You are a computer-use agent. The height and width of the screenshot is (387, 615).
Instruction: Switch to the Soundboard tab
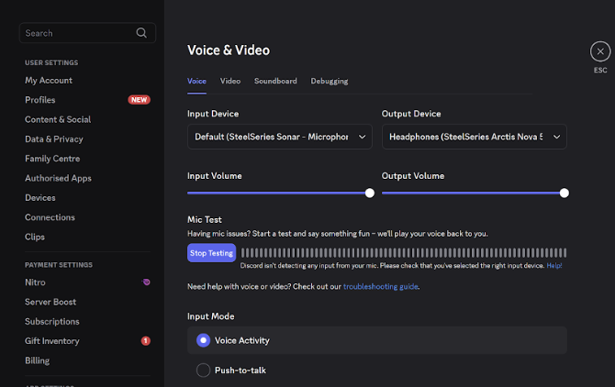click(275, 81)
